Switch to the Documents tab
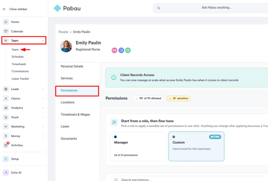Screen dimensions: 268x181 pos(69,139)
